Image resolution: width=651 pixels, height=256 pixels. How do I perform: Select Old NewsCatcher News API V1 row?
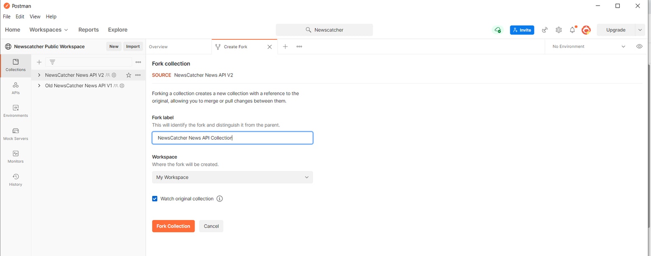pos(88,85)
